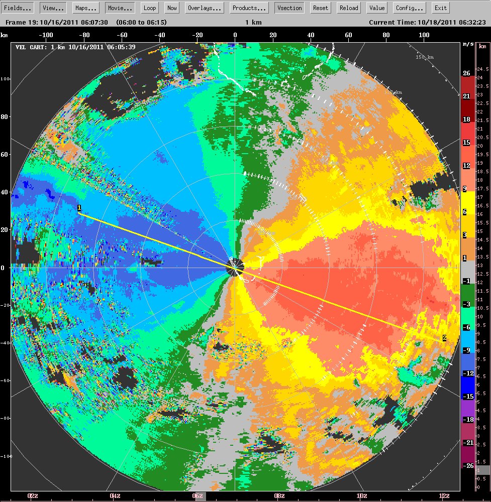The width and height of the screenshot is (491, 502).
Task: Click vertical section endpoint marker 2
Action: click(445, 338)
